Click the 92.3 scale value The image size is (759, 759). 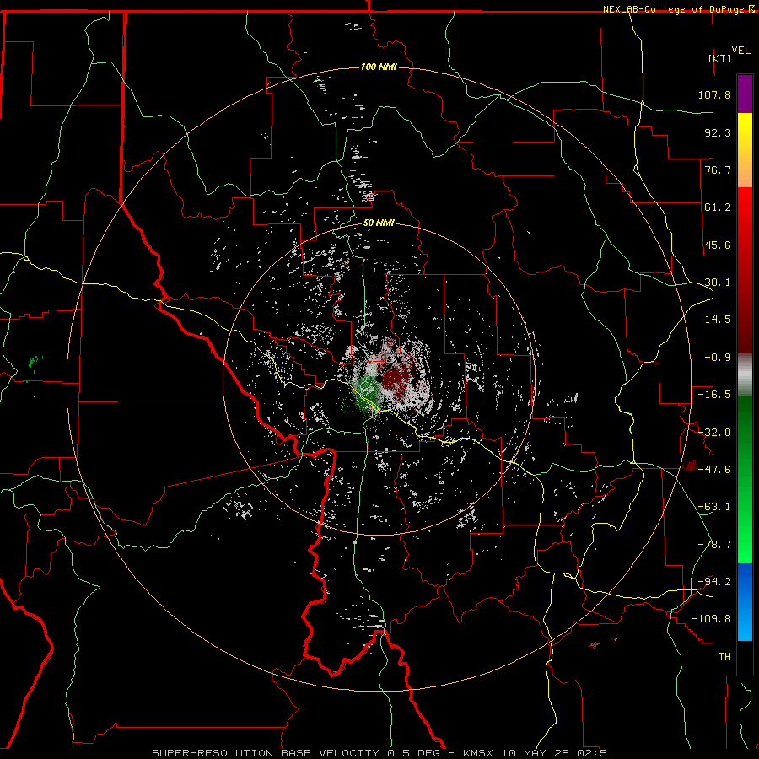coord(718,132)
